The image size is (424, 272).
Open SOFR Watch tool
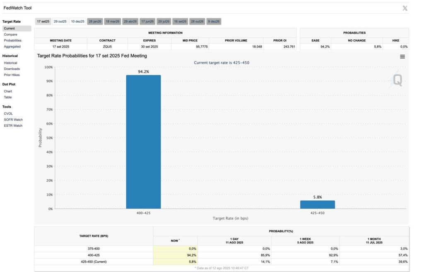pos(13,120)
